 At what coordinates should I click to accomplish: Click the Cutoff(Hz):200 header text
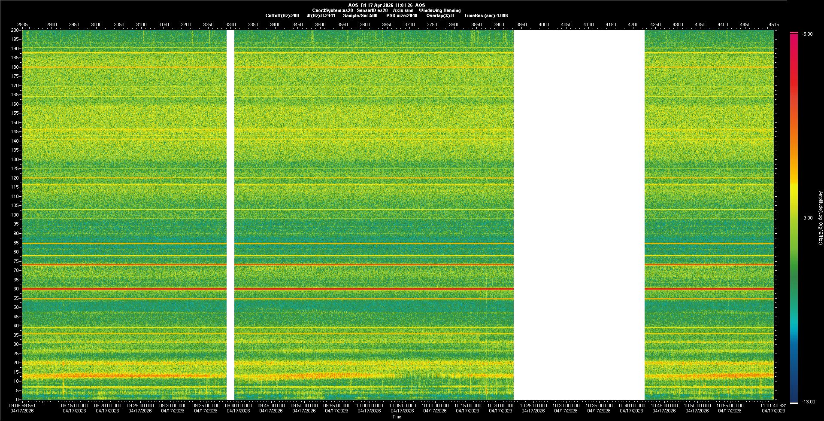pyautogui.click(x=282, y=15)
